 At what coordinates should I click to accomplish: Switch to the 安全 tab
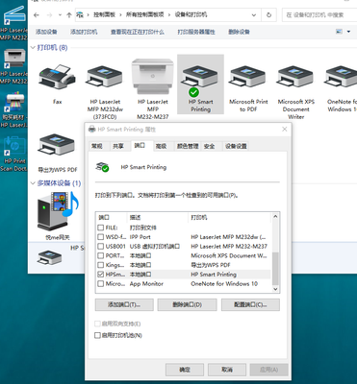(x=209, y=146)
